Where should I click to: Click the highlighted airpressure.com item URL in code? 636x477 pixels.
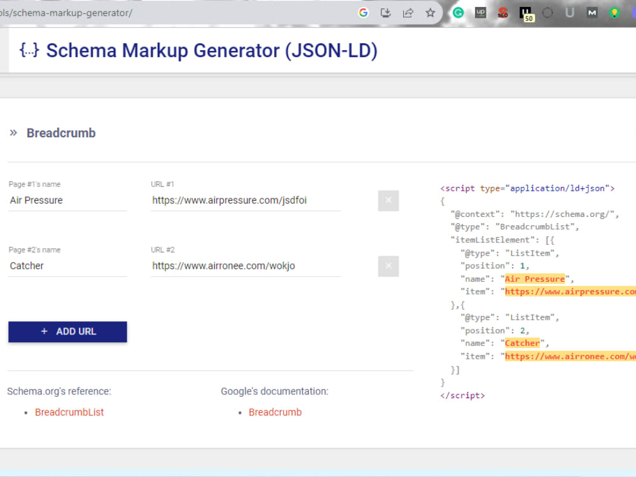570,292
